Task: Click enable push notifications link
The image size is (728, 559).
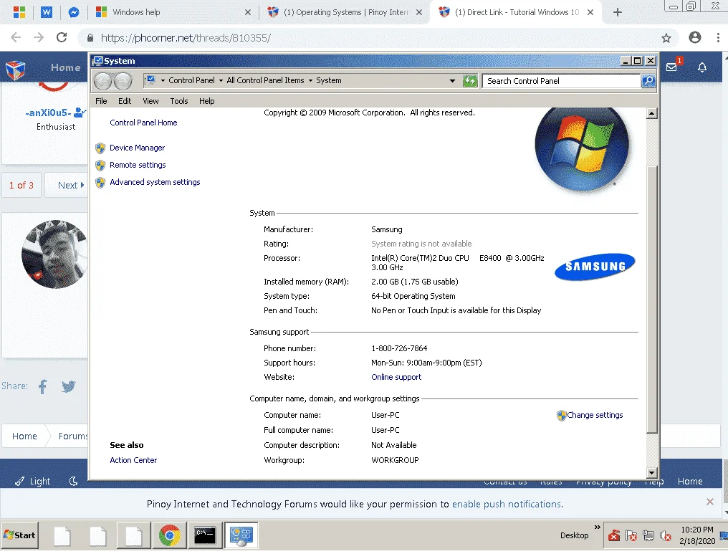Action: click(507, 505)
